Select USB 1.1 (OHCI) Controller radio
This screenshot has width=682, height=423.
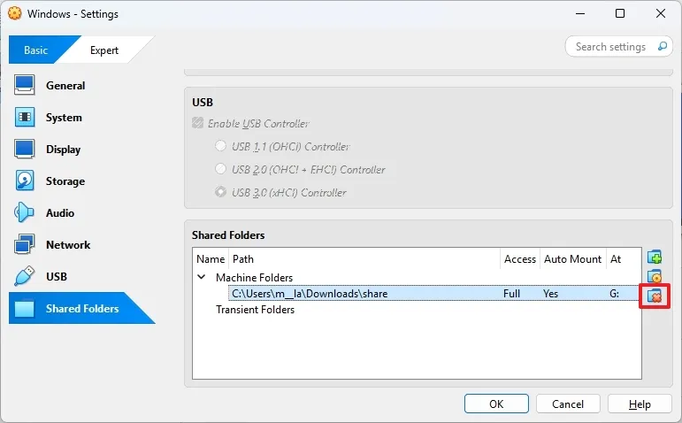(x=220, y=146)
